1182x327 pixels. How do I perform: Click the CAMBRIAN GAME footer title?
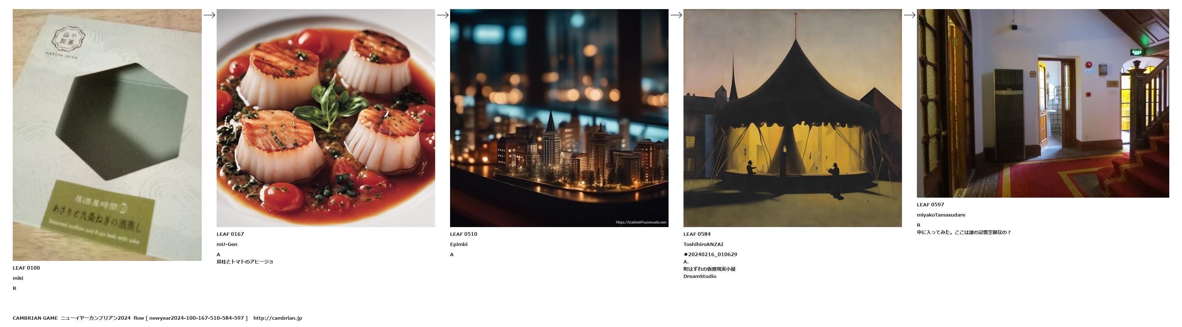pyautogui.click(x=35, y=318)
